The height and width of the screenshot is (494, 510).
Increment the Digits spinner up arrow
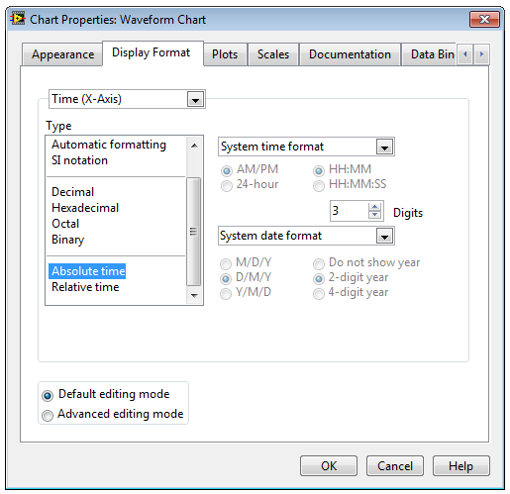coord(374,207)
